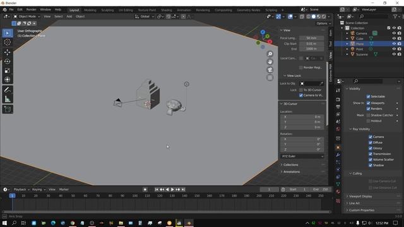Open the viewport Options button
404x227 pixels.
click(x=324, y=23)
